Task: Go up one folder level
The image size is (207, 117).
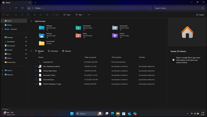Action: point(16,8)
